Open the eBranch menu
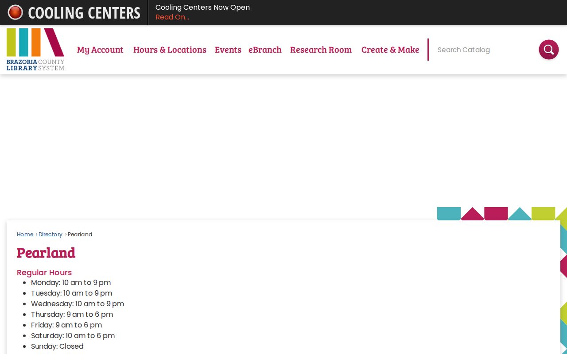This screenshot has height=354, width=567. [265, 50]
